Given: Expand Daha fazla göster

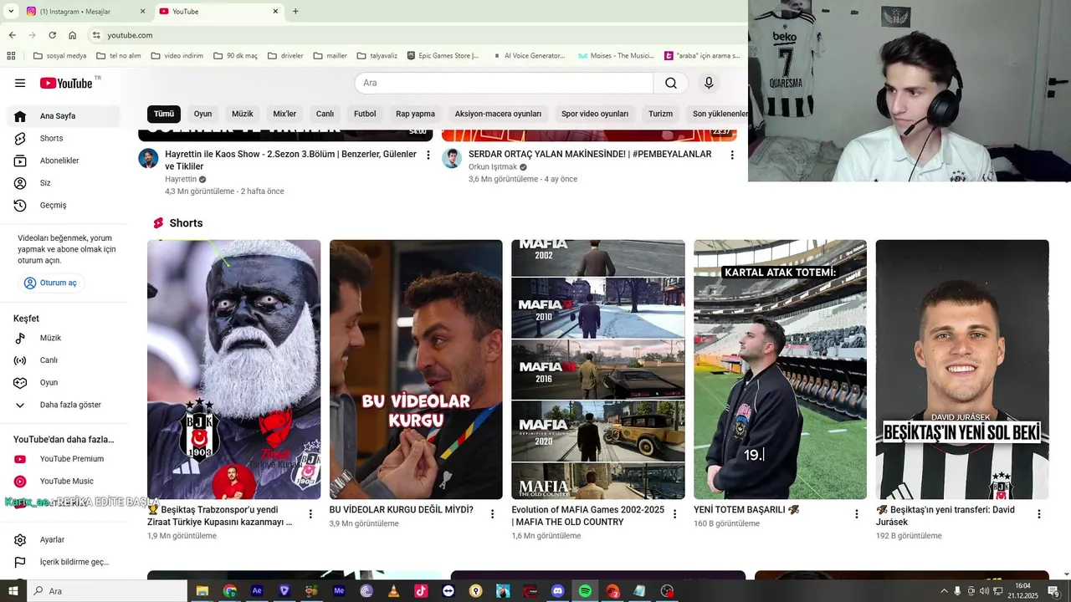Looking at the screenshot, I should click(x=64, y=405).
